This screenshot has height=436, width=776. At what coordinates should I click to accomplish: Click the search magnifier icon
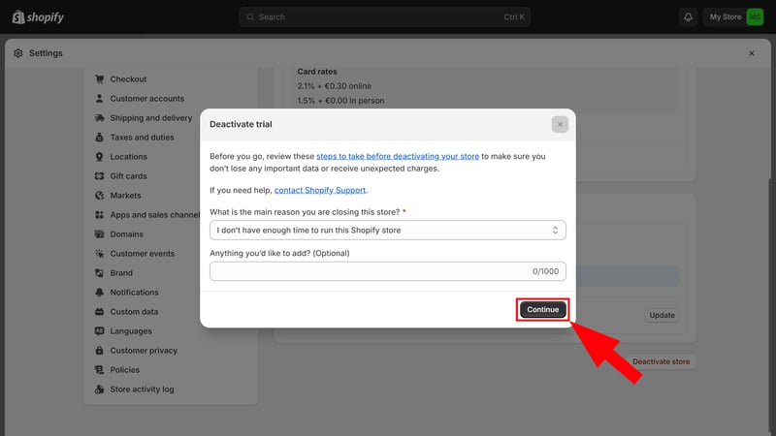[x=250, y=16]
